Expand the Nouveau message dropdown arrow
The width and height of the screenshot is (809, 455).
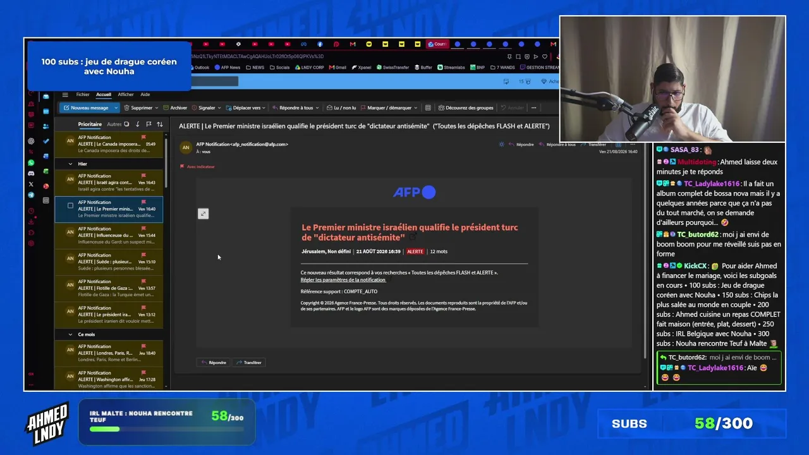pos(116,108)
